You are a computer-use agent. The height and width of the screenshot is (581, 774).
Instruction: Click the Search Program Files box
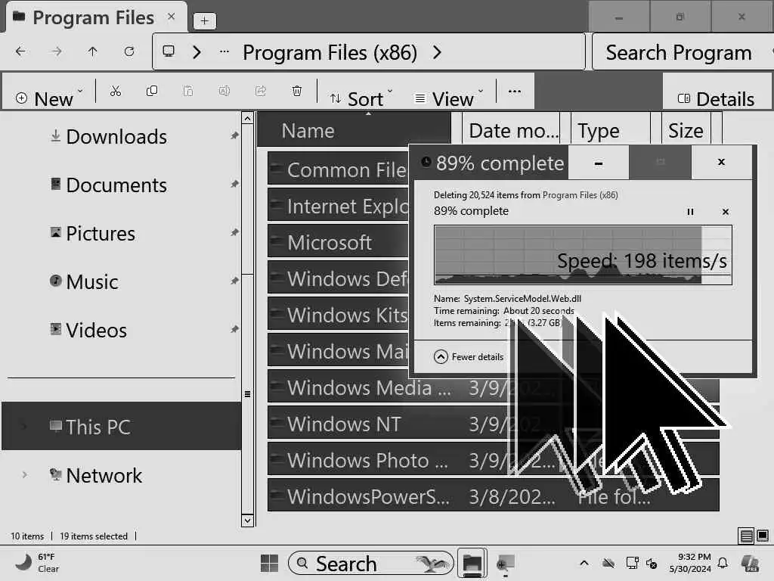[681, 52]
